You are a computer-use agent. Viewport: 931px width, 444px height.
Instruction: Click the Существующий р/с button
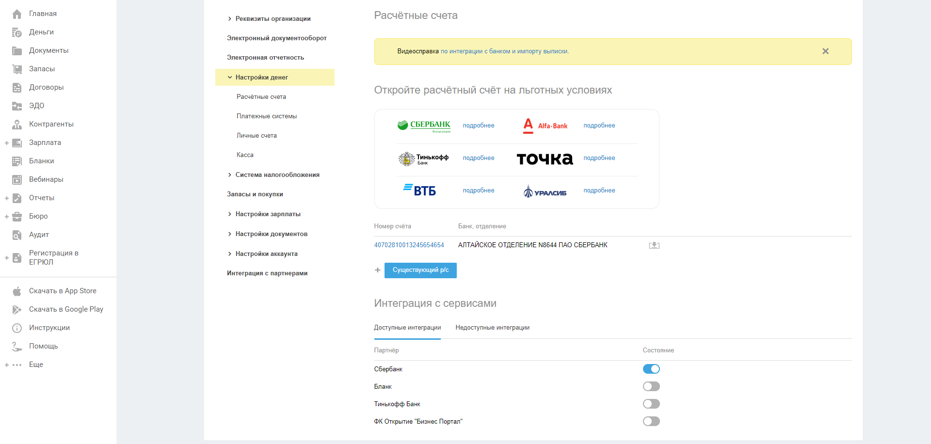tap(420, 270)
